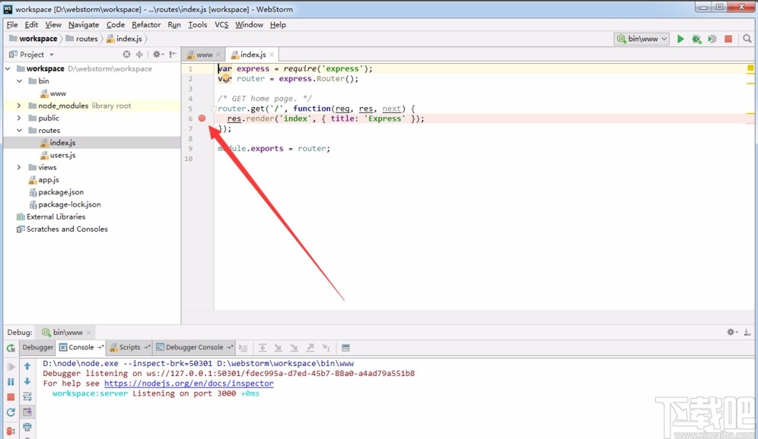This screenshot has height=439, width=758.
Task: Resume program icon in Debug sidebar
Action: click(11, 367)
